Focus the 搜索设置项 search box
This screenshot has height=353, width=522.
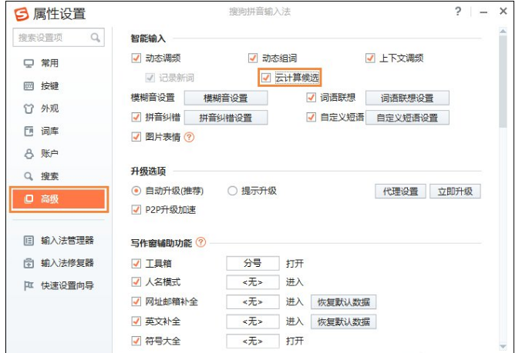(59, 38)
